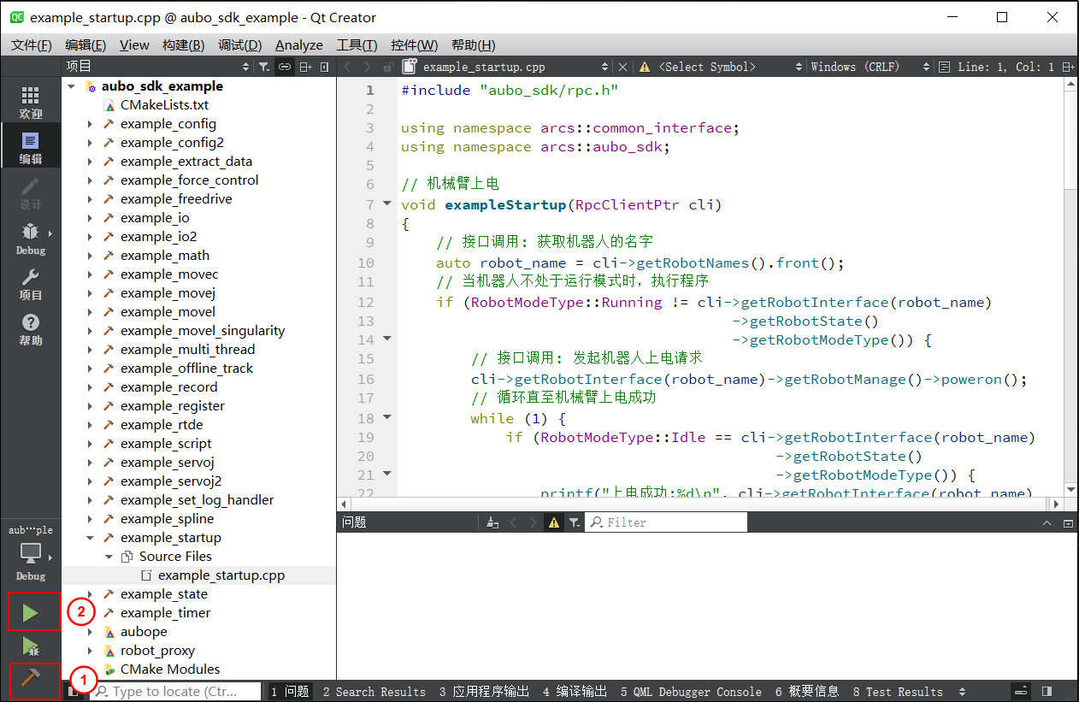This screenshot has width=1079, height=702.
Task: Focus the issues Filter field
Action: [x=666, y=522]
